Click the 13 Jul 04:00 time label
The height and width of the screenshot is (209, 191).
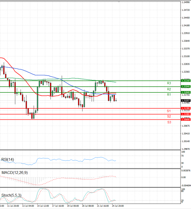click(x=28, y=206)
